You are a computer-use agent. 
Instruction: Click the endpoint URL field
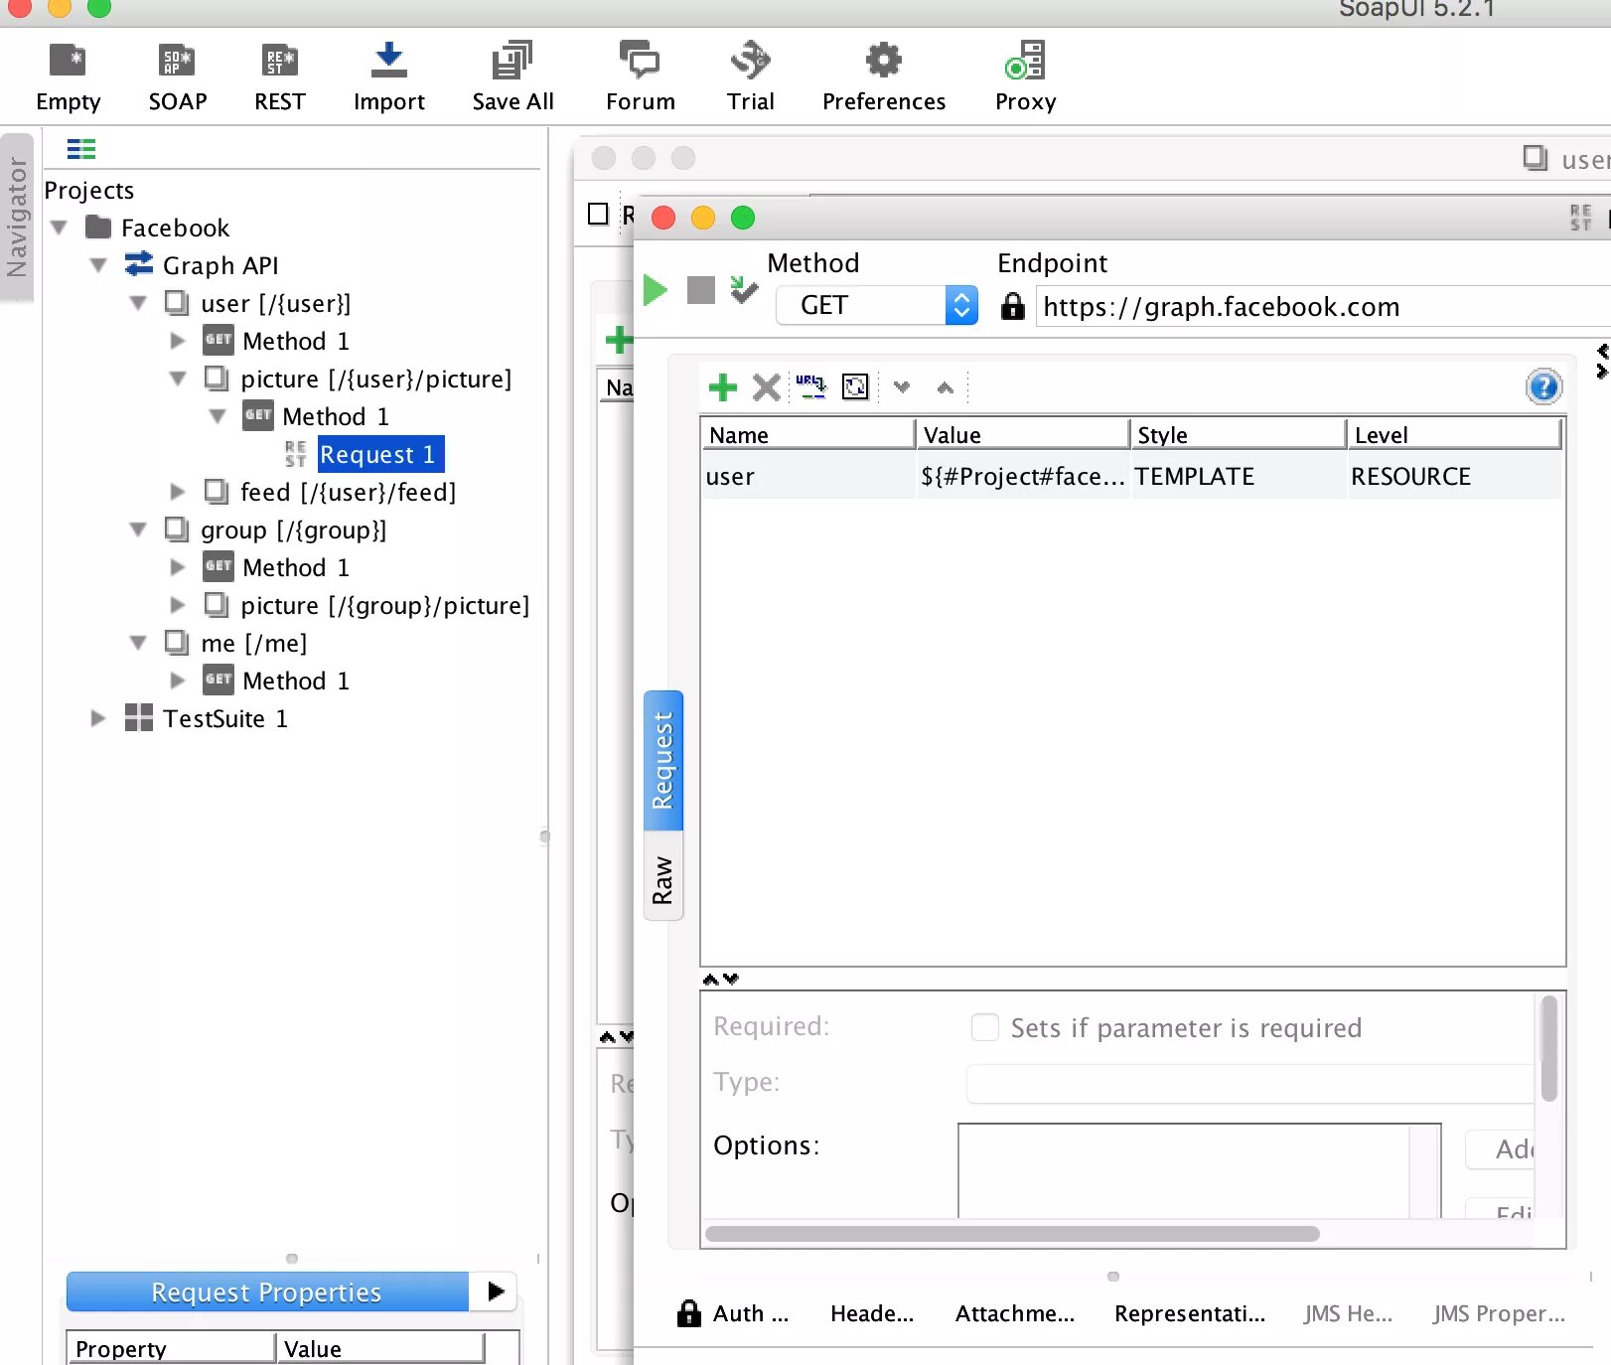[x=1321, y=306]
